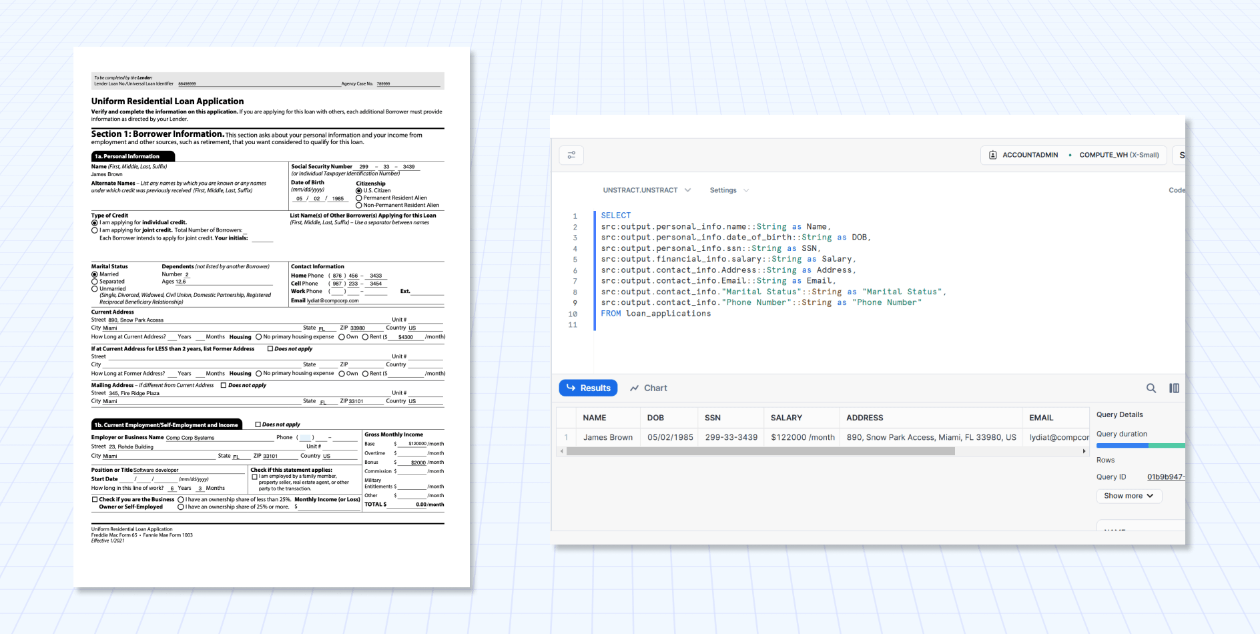This screenshot has height=634, width=1260.
Task: Click the SALARY column header
Action: 786,418
